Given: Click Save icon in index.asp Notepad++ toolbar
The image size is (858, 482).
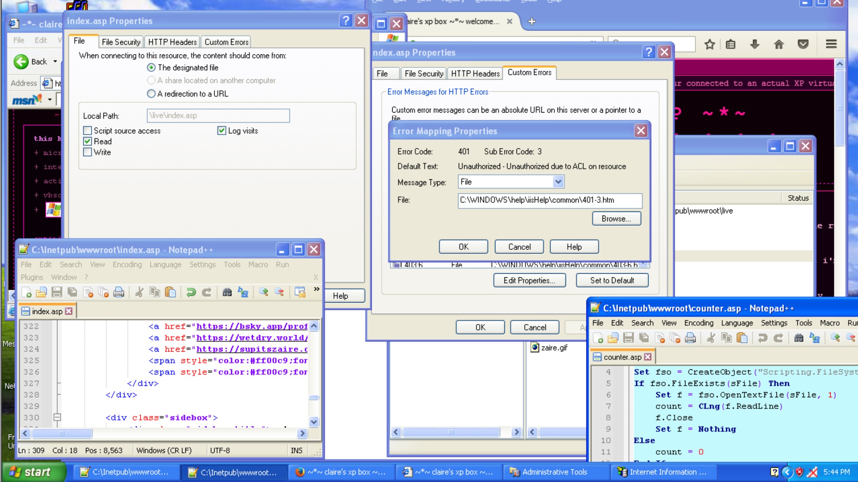Looking at the screenshot, I should pos(57,292).
